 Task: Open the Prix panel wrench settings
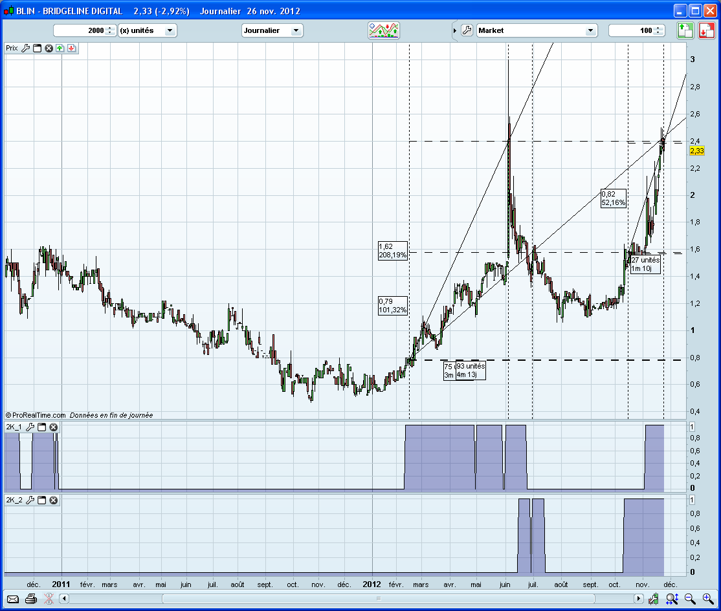point(26,48)
